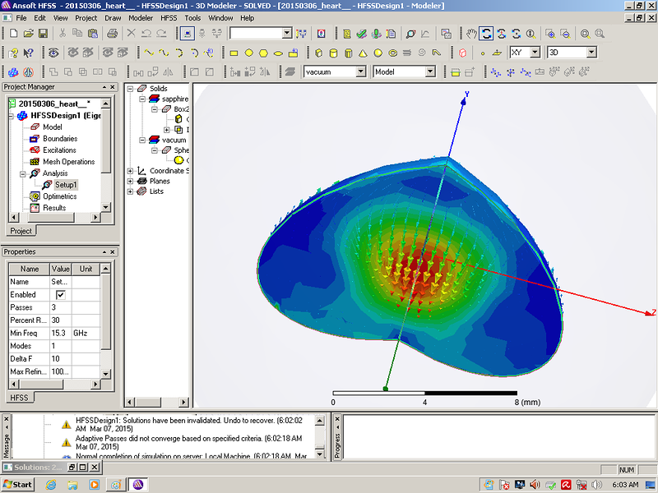
Task: Activate the Rotate view tool
Action: pos(486,34)
